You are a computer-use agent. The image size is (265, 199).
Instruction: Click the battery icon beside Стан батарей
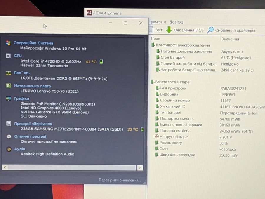tap(158, 57)
